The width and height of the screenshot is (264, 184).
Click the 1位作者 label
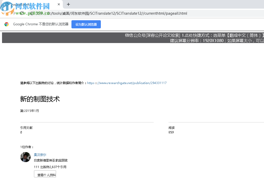pos(27,147)
